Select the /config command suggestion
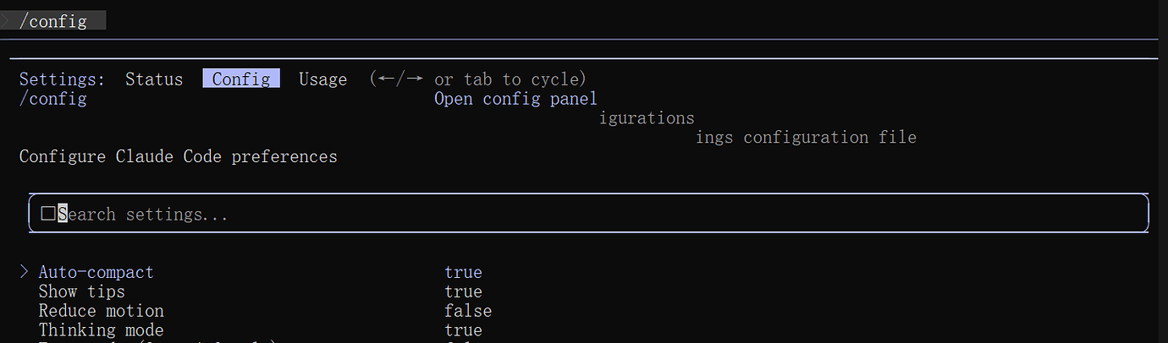 click(52, 99)
